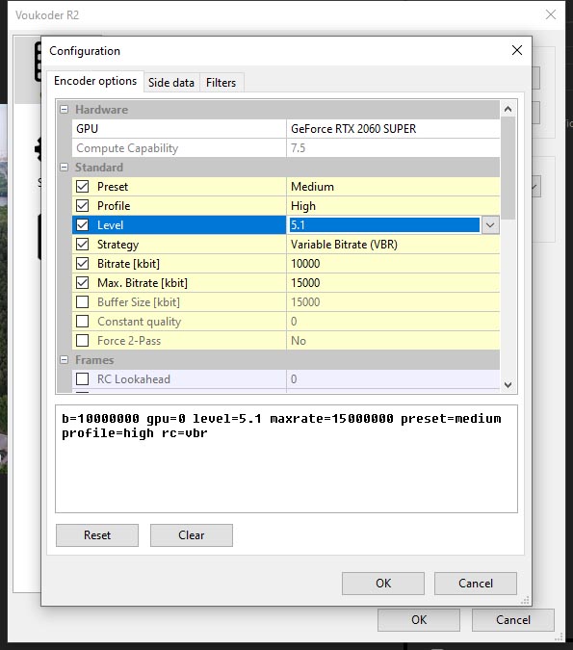
Task: Click the Constant quality value cell
Action: pyautogui.click(x=393, y=322)
